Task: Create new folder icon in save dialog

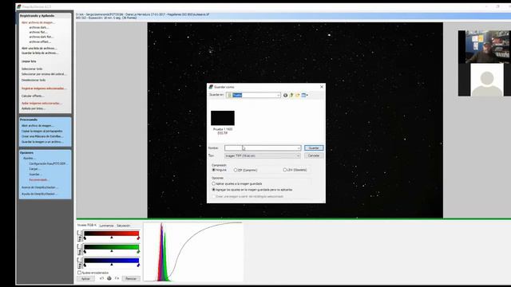Action: 297,95
